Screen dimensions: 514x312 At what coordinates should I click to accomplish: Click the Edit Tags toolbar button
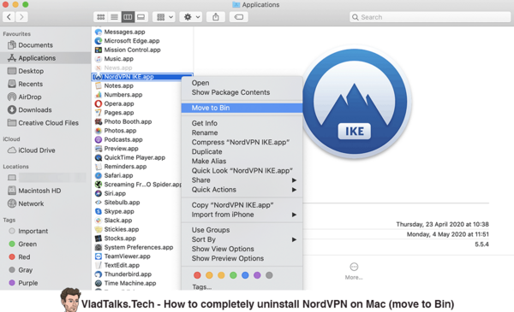(239, 17)
